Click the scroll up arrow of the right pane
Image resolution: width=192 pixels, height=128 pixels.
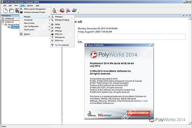pyautogui.click(x=190, y=18)
